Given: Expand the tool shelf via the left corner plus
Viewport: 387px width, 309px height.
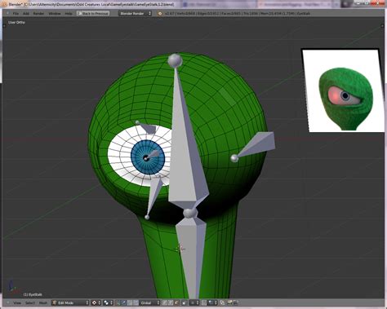Looking at the screenshot, I should [4, 26].
